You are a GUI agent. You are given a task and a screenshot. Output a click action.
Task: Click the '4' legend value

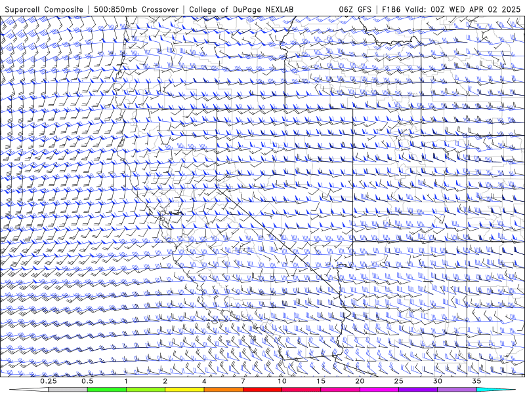[x=204, y=381]
